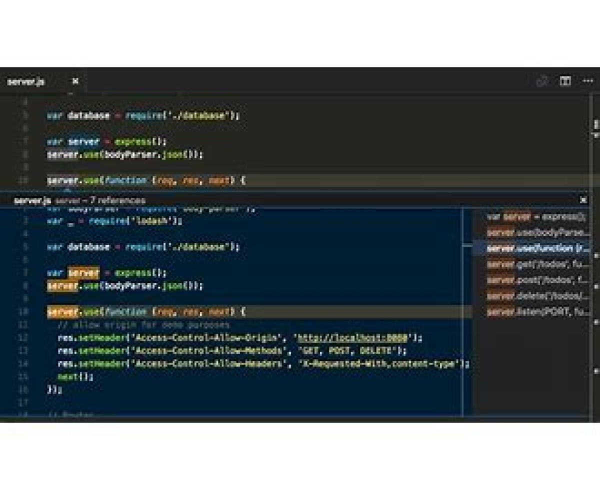Click 'database' variable in top editor

coord(88,115)
